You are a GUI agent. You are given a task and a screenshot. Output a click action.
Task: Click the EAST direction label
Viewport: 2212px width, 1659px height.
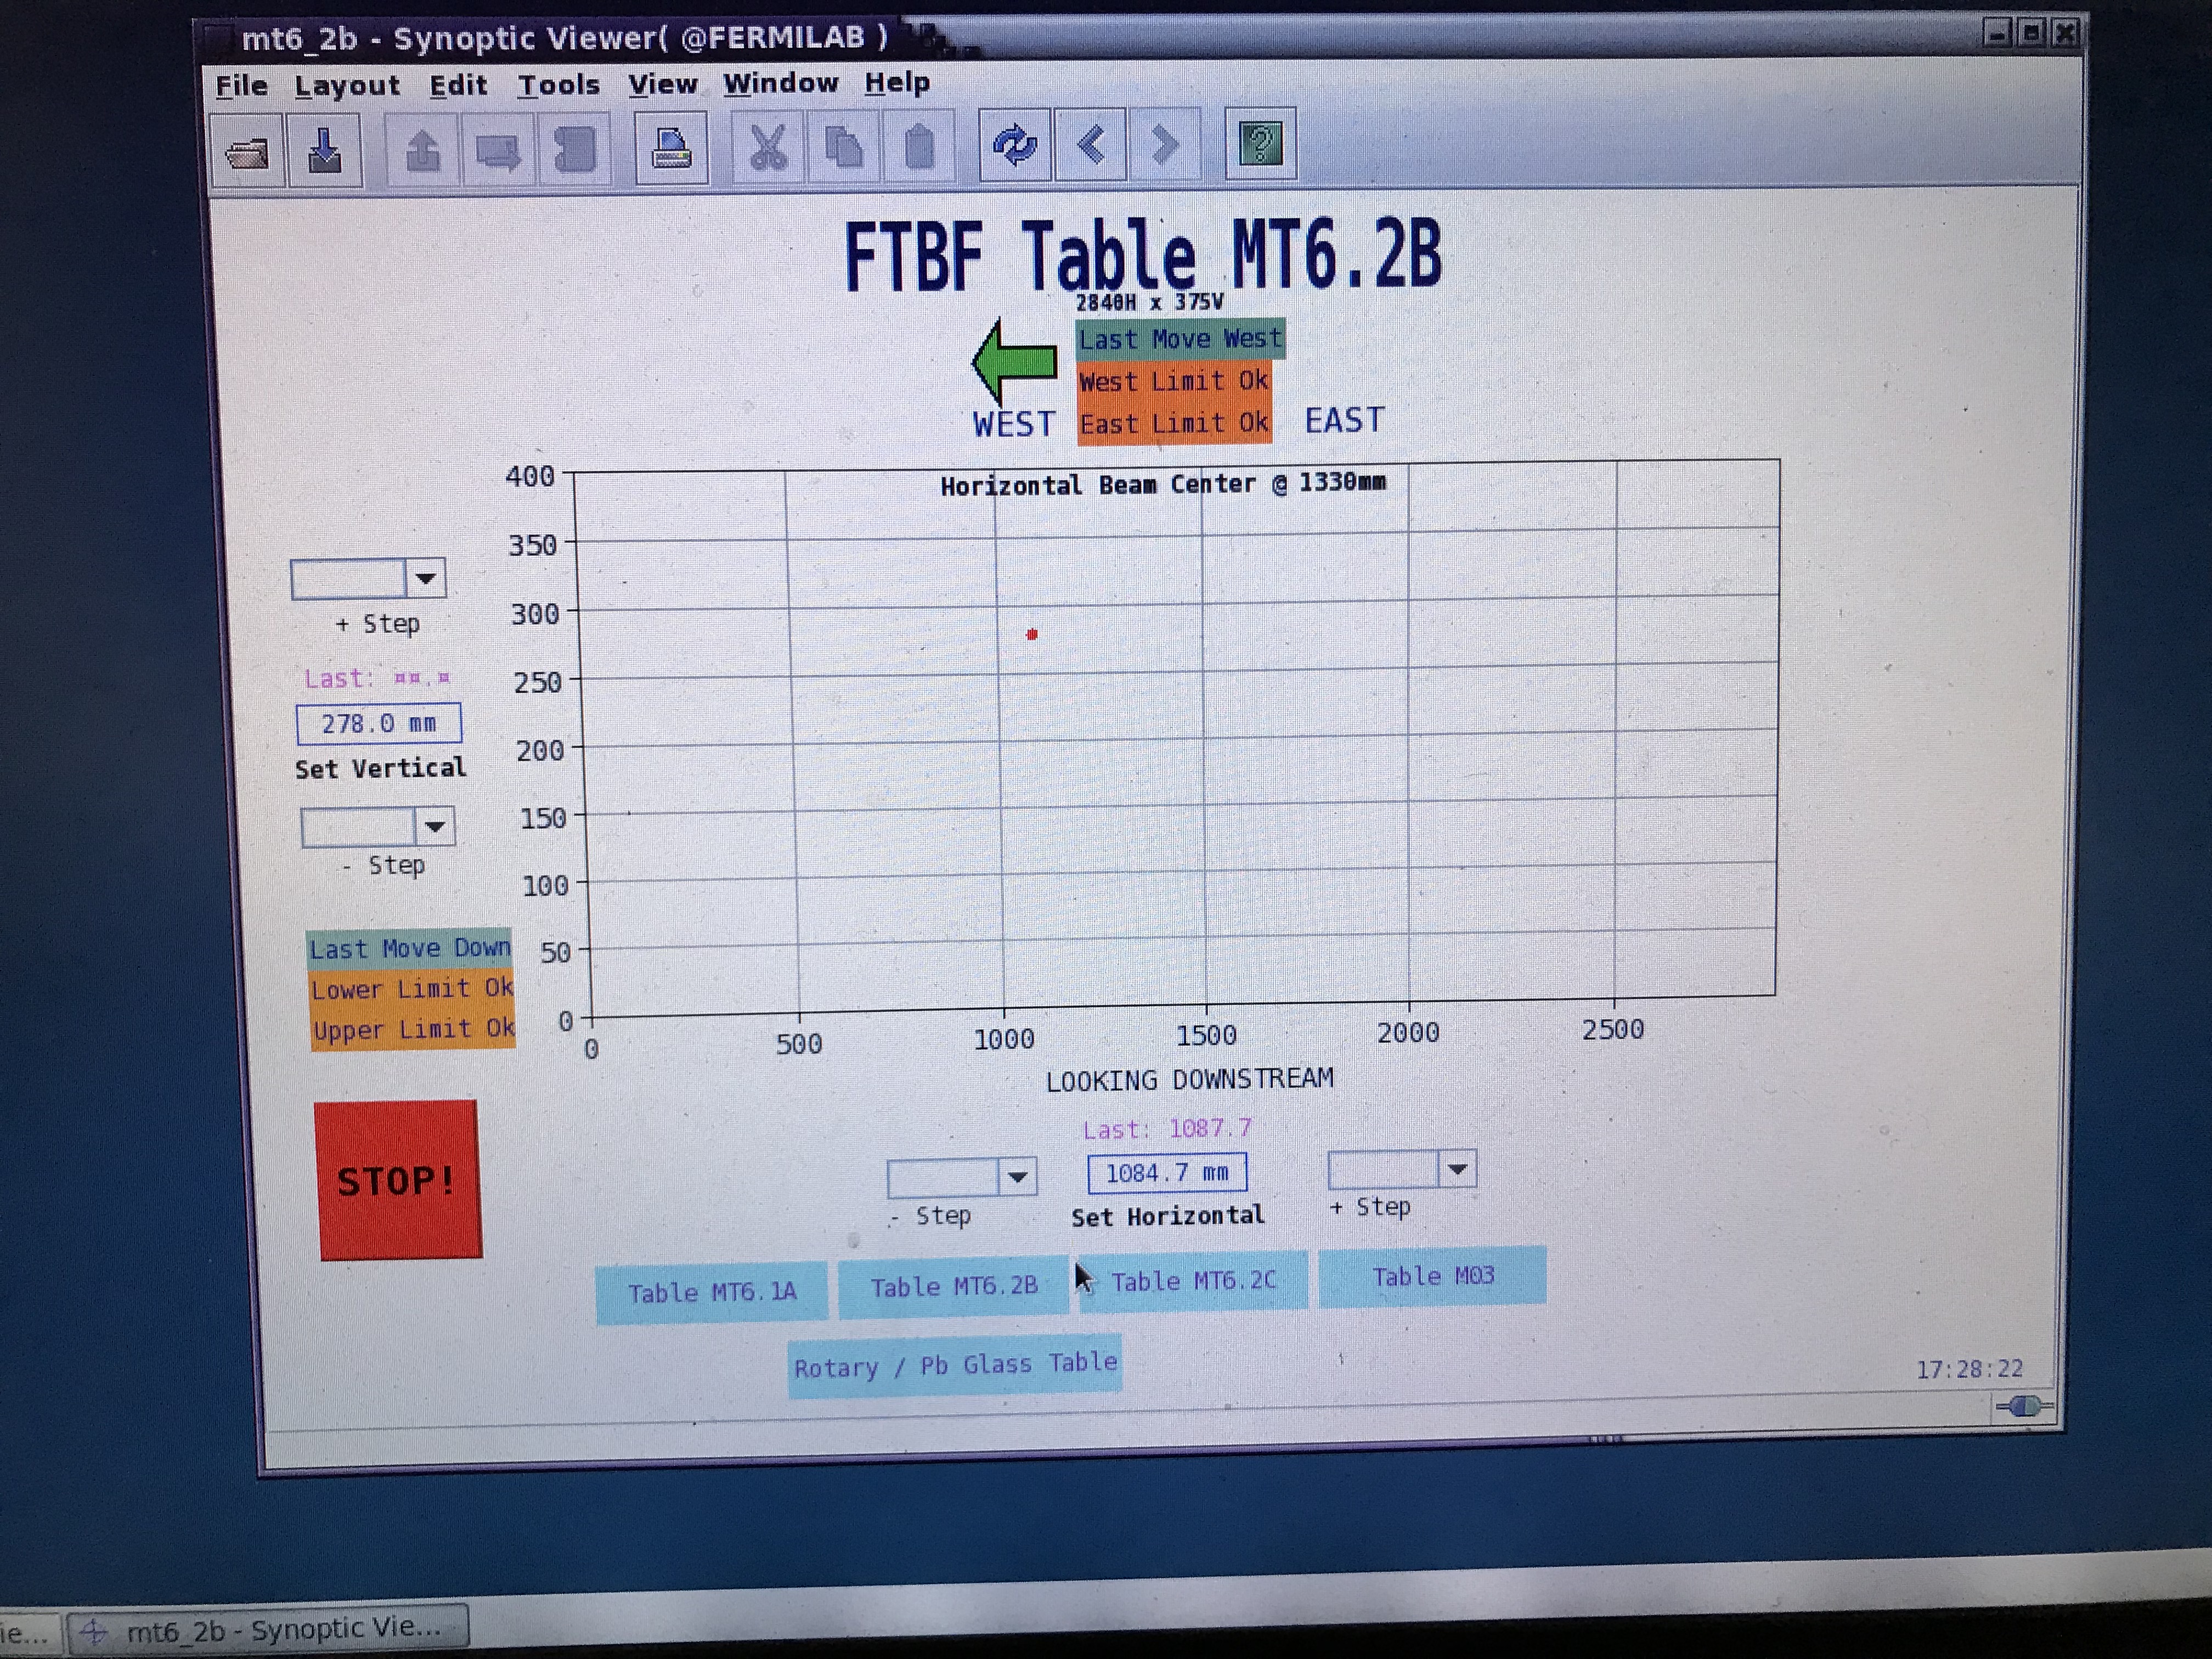coord(1344,421)
